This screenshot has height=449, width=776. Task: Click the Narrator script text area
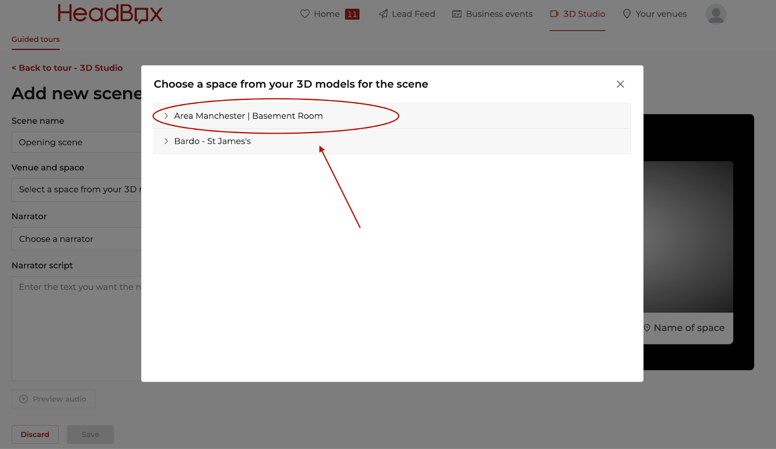tap(77, 328)
